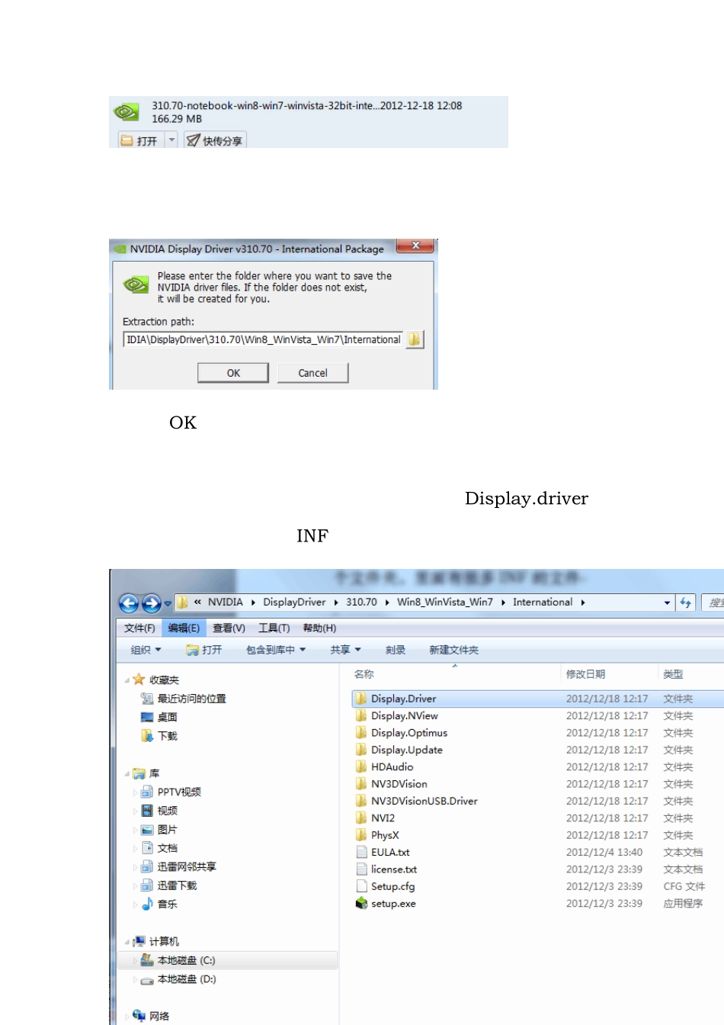
Task: Select NV3DVision folder icon
Action: (361, 783)
